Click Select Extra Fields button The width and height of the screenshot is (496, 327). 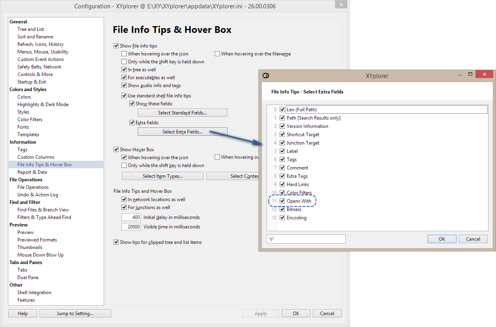(182, 132)
